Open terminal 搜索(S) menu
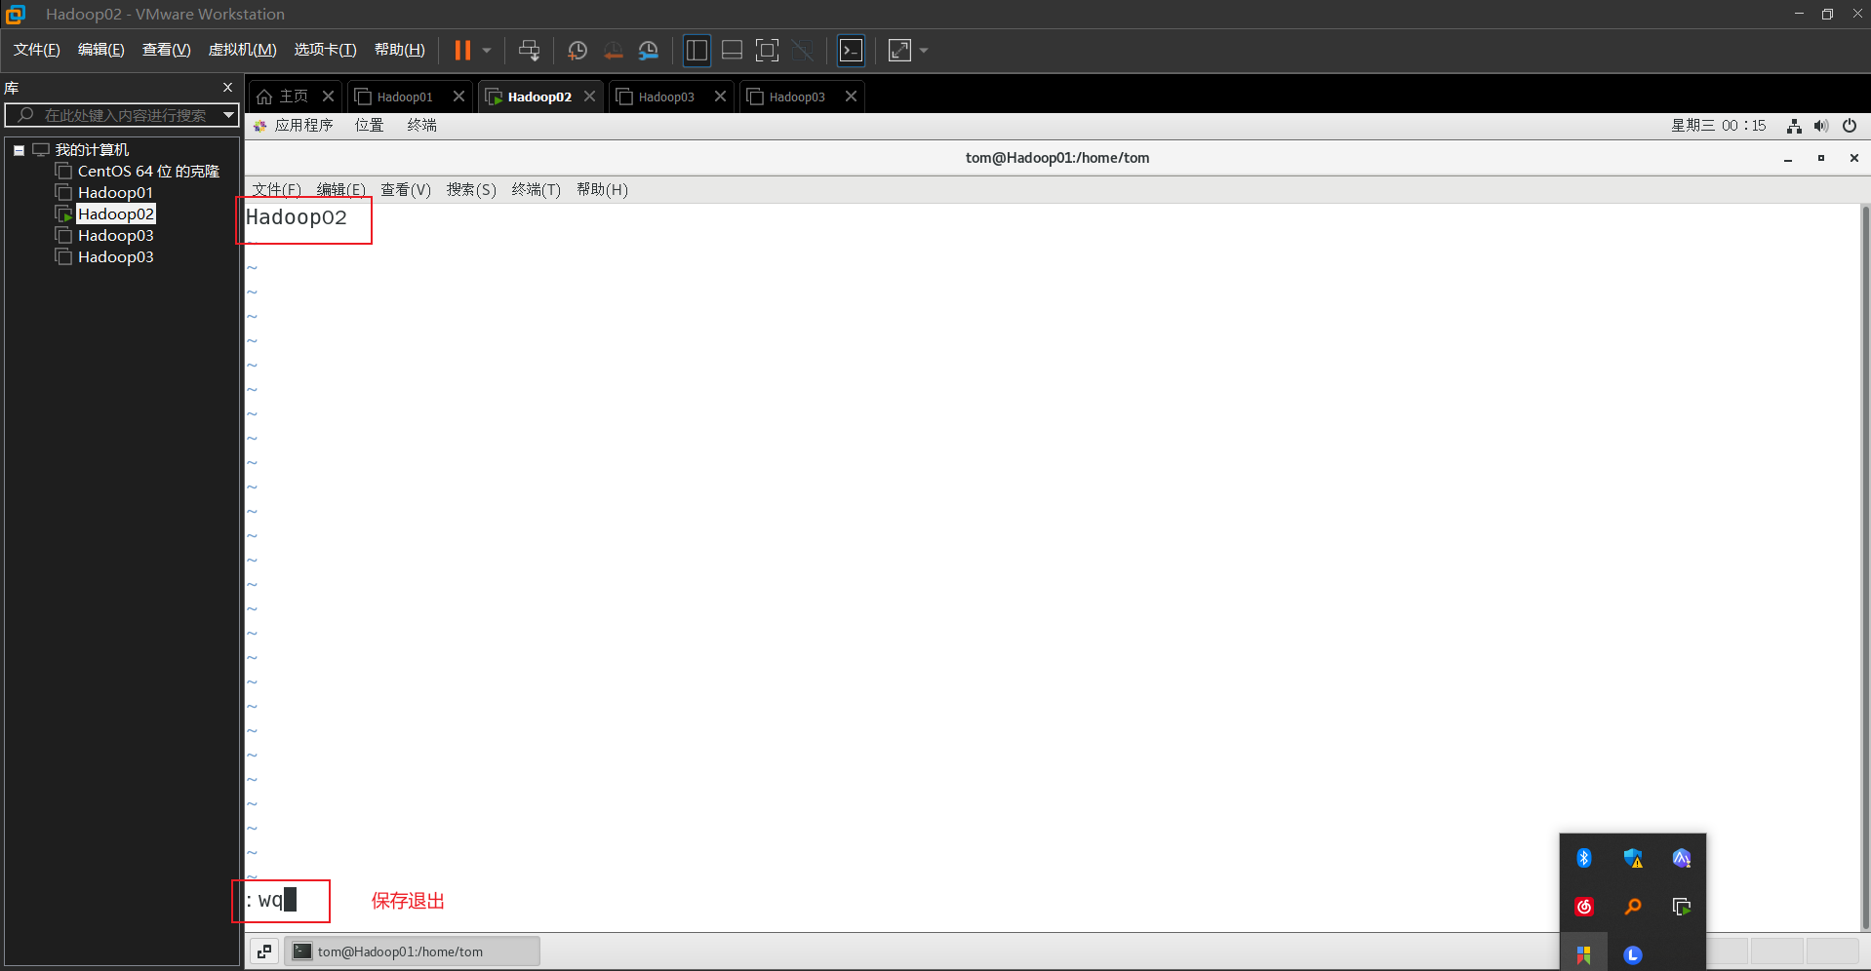 (x=471, y=190)
